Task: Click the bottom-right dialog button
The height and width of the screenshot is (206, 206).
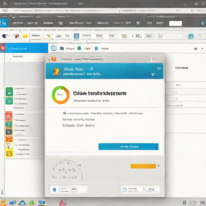Action: [152, 190]
